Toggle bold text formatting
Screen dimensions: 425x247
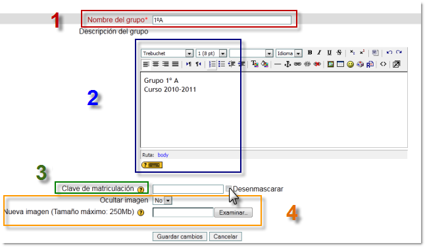pos(310,53)
